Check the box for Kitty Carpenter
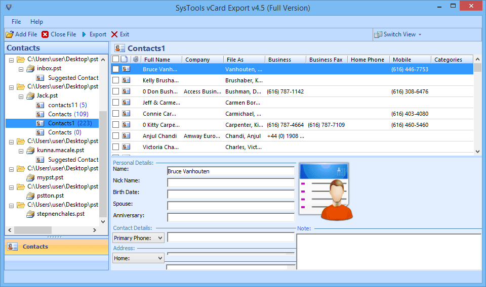Screen dimensions: 486x287 pyautogui.click(x=115, y=125)
